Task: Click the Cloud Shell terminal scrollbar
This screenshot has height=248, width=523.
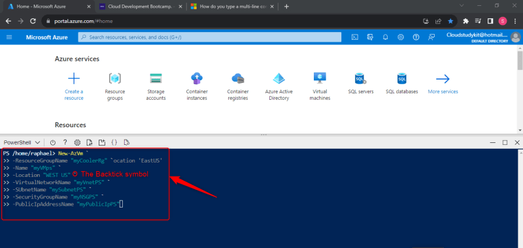Action: point(520,198)
